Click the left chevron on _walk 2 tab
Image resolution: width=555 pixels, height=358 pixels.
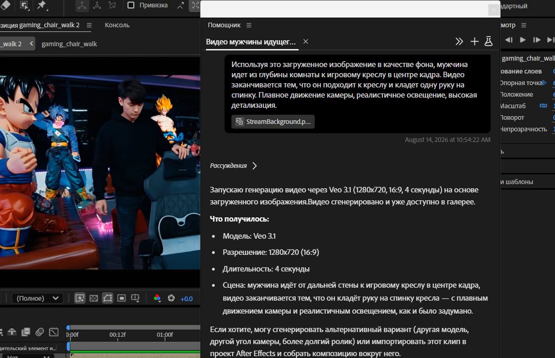[x=31, y=43]
